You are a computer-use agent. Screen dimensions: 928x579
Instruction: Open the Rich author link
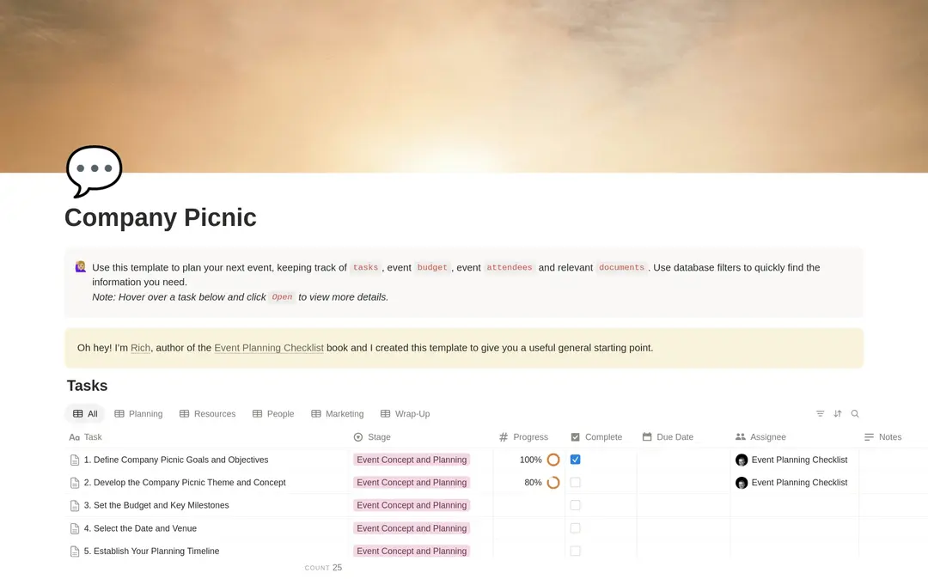(140, 348)
